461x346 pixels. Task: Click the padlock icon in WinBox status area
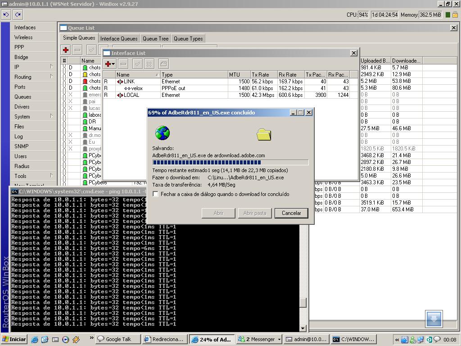pos(455,14)
